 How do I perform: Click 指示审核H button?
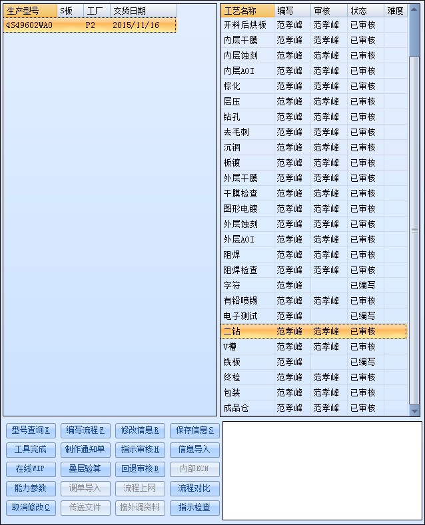click(140, 450)
